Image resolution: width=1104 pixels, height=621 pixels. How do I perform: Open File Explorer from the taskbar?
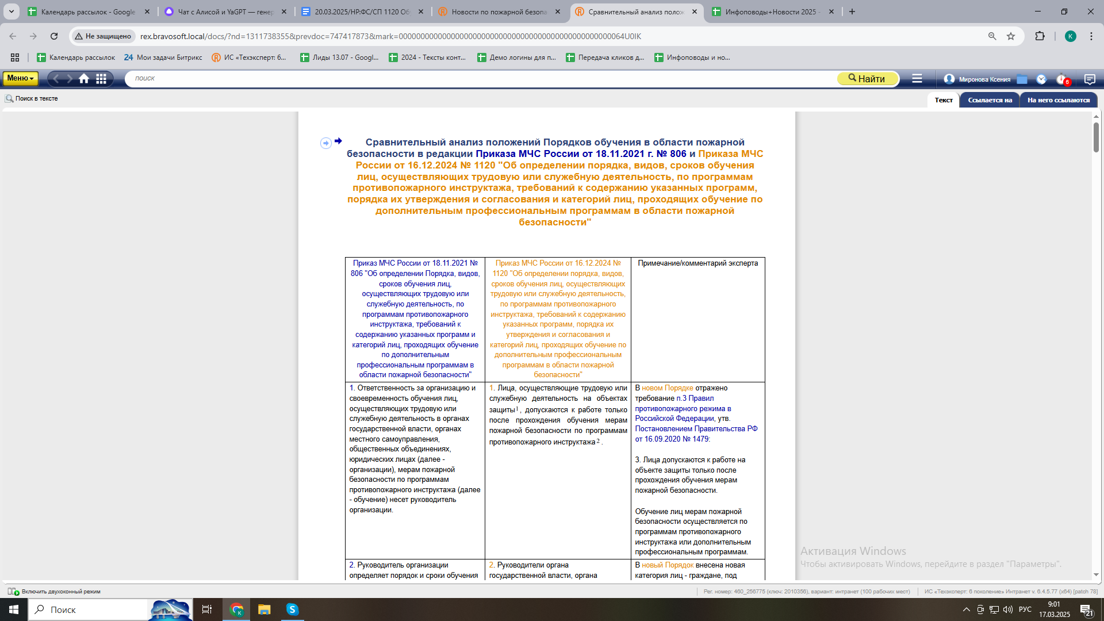click(264, 609)
